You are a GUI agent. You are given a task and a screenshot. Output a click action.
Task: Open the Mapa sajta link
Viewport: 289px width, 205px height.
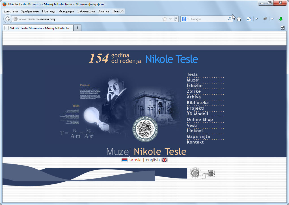pyautogui.click(x=198, y=136)
